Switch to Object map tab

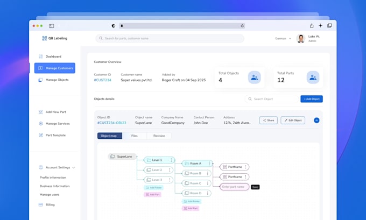(x=110, y=136)
